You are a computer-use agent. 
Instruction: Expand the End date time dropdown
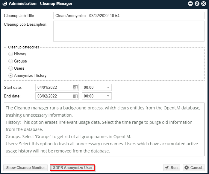pyautogui.click(x=108, y=96)
